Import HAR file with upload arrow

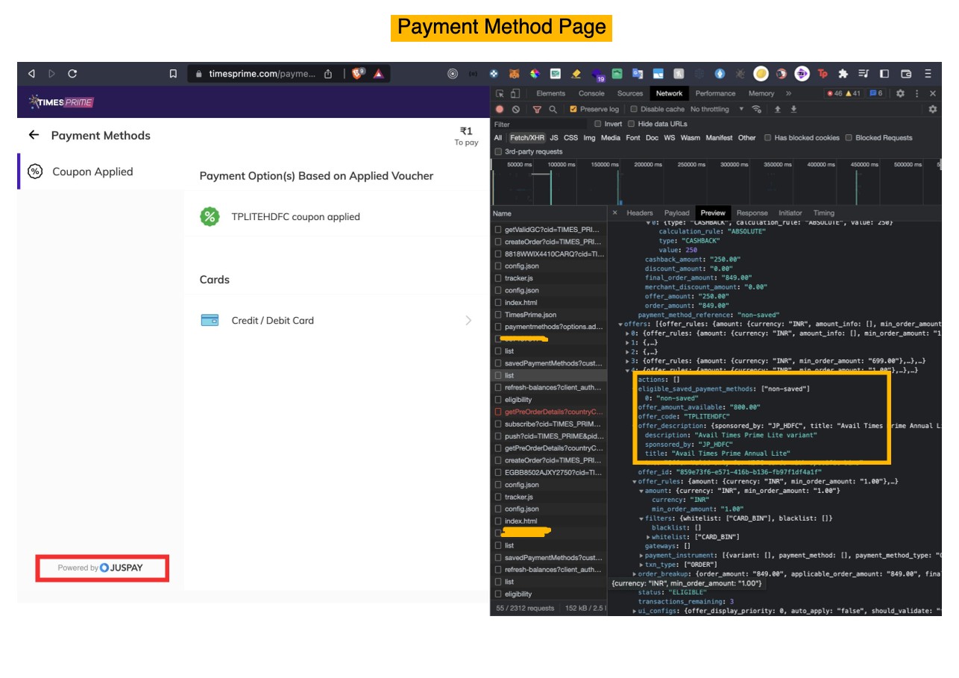click(x=777, y=109)
